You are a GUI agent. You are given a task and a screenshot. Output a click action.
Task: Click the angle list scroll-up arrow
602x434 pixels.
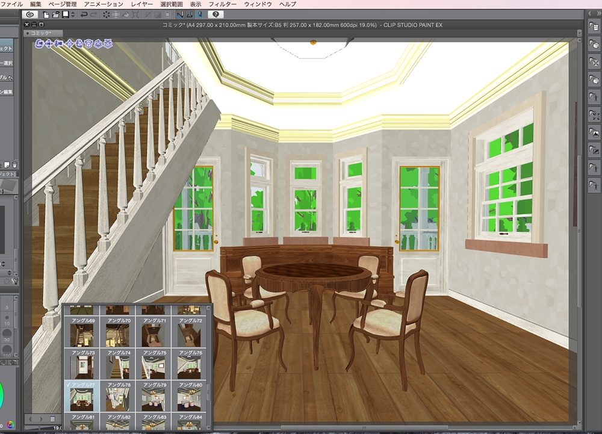click(209, 308)
